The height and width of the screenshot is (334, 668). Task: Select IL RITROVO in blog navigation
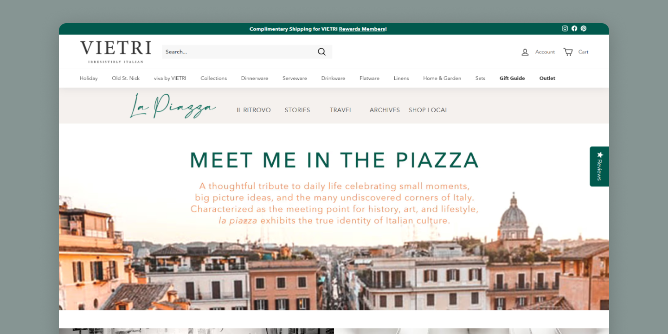(254, 110)
